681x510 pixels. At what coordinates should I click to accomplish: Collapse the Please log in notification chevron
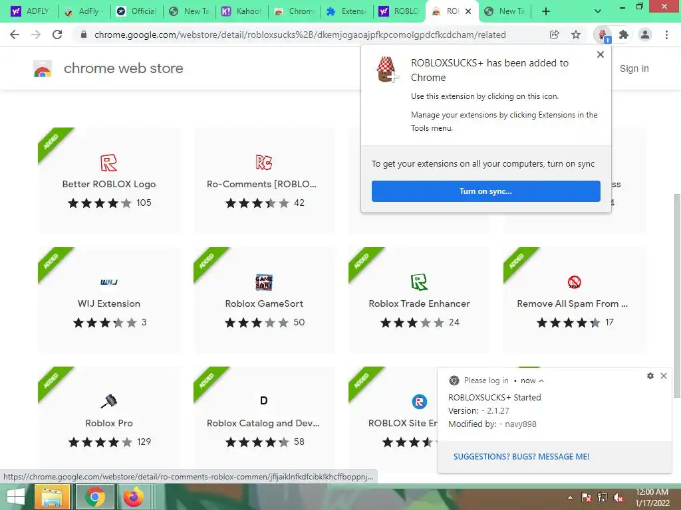541,381
